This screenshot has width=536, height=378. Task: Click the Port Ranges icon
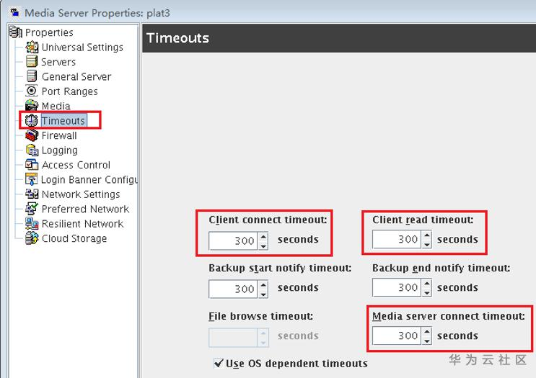pyautogui.click(x=32, y=91)
